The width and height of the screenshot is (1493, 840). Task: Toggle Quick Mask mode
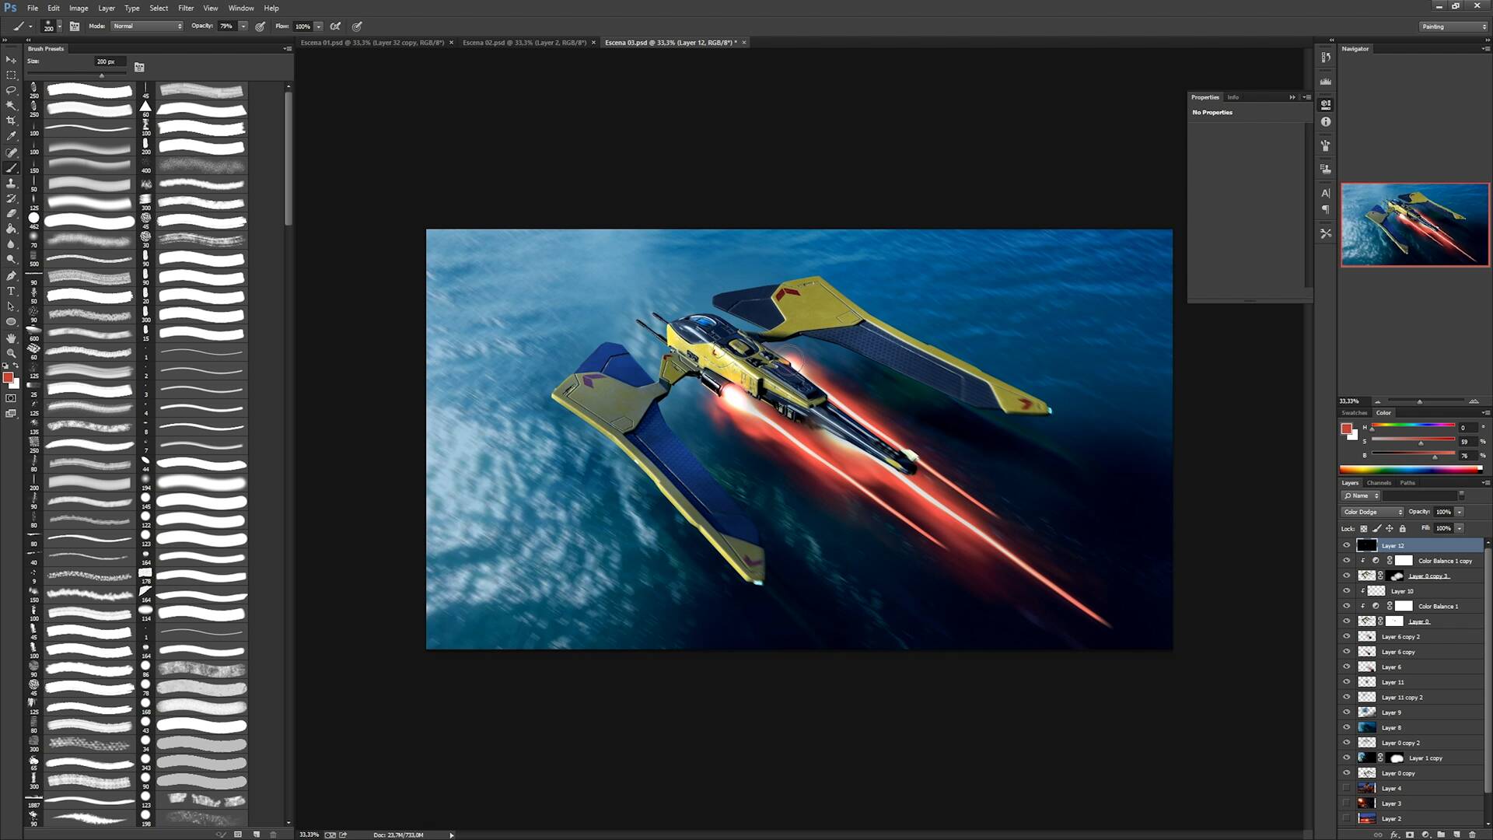click(x=11, y=398)
